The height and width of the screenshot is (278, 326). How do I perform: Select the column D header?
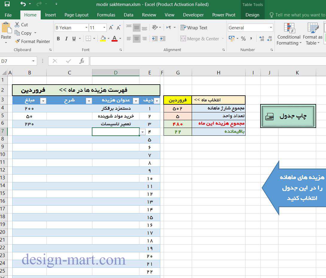[x=116, y=73]
